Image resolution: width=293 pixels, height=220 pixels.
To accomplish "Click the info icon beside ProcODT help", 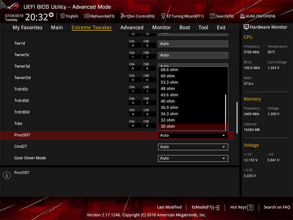I will (x=7, y=175).
